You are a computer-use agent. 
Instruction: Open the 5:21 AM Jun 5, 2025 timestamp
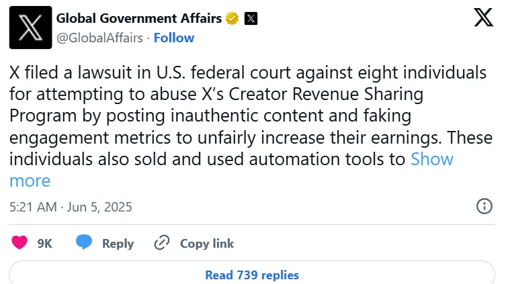tap(71, 207)
